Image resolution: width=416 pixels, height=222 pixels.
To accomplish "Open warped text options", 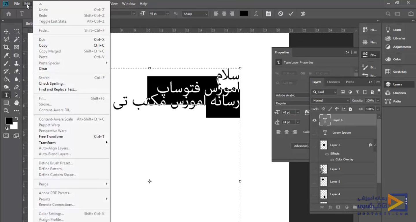I will (256, 14).
